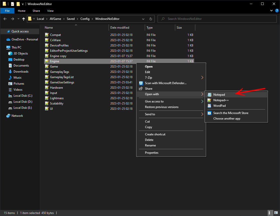Screen dimensions: 280x216
Task: Select the Compat INI file icon
Action: point(47,35)
